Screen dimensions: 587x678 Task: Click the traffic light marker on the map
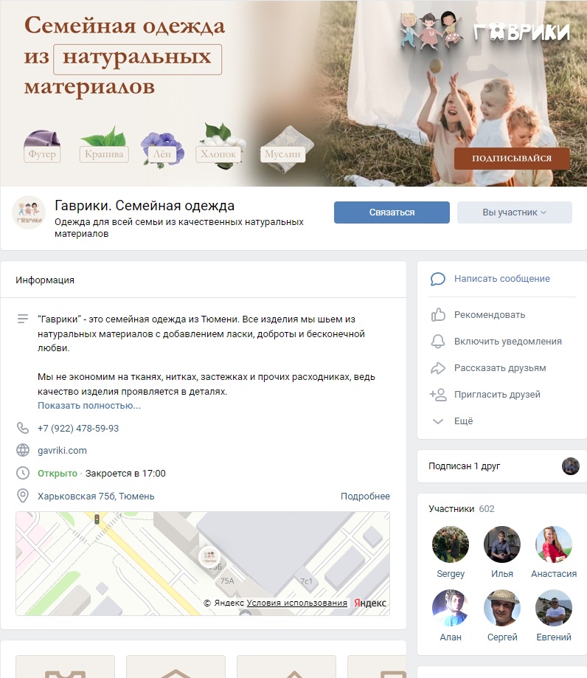click(x=97, y=519)
